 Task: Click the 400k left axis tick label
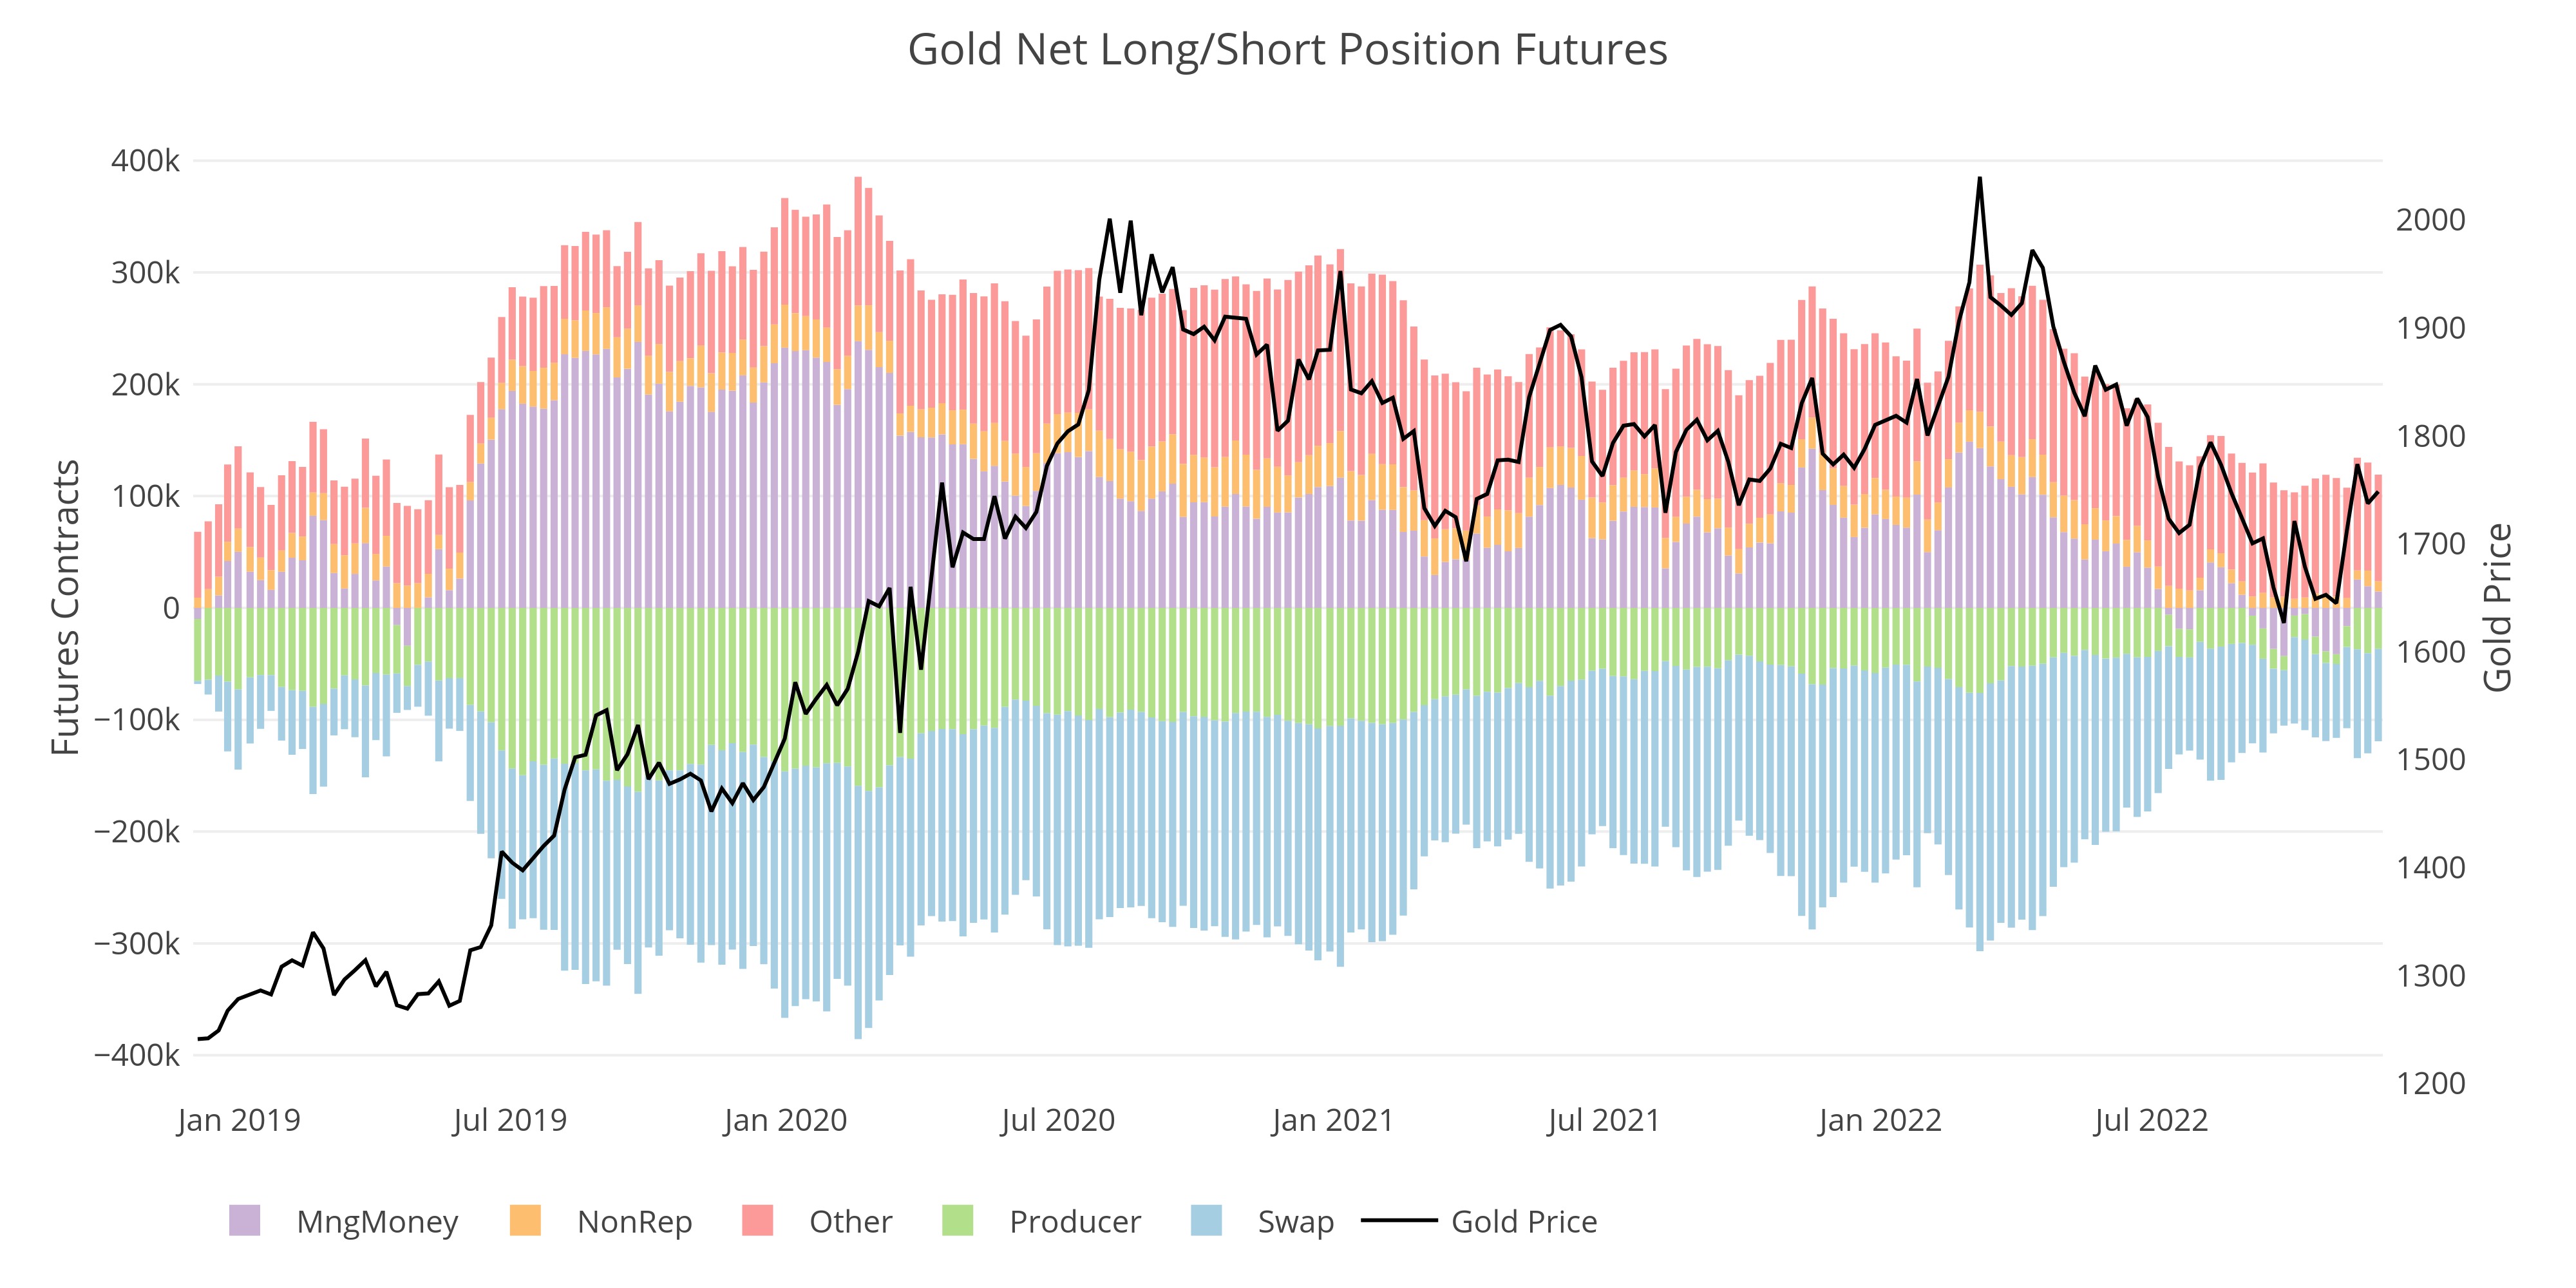coord(146,161)
